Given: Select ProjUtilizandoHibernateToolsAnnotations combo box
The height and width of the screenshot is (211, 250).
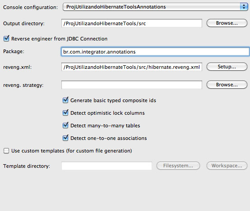Looking at the screenshot, I should 155,7.
